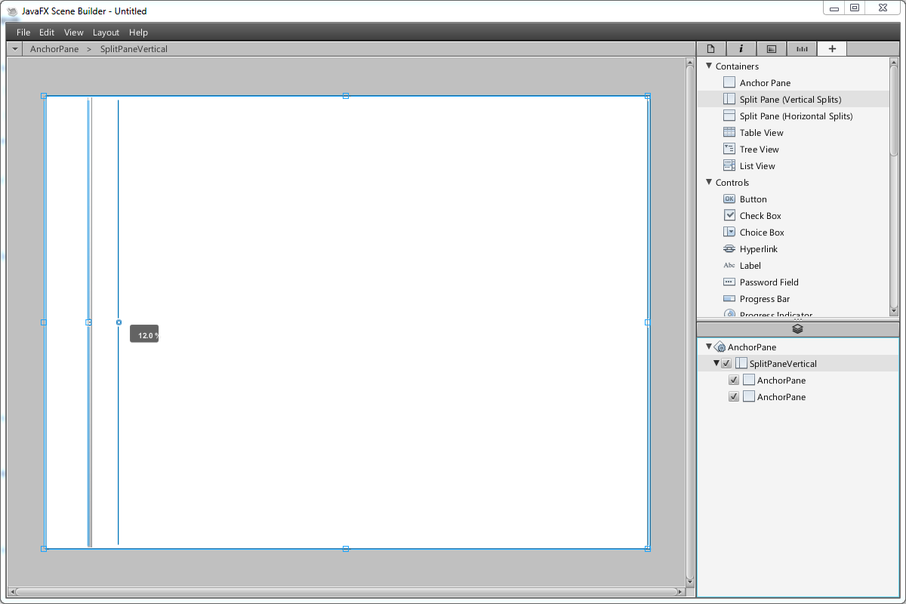Choose the Password Field icon

point(729,282)
